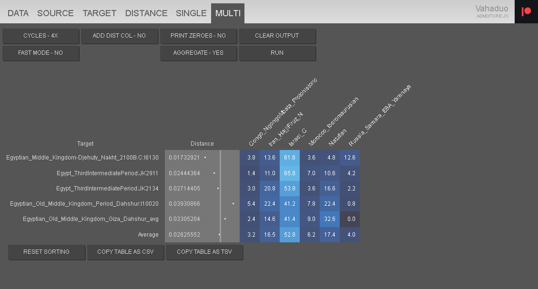
Task: Select target Egypt_ThirdIntermediatePeriod:JK2911
Action: [x=107, y=173]
